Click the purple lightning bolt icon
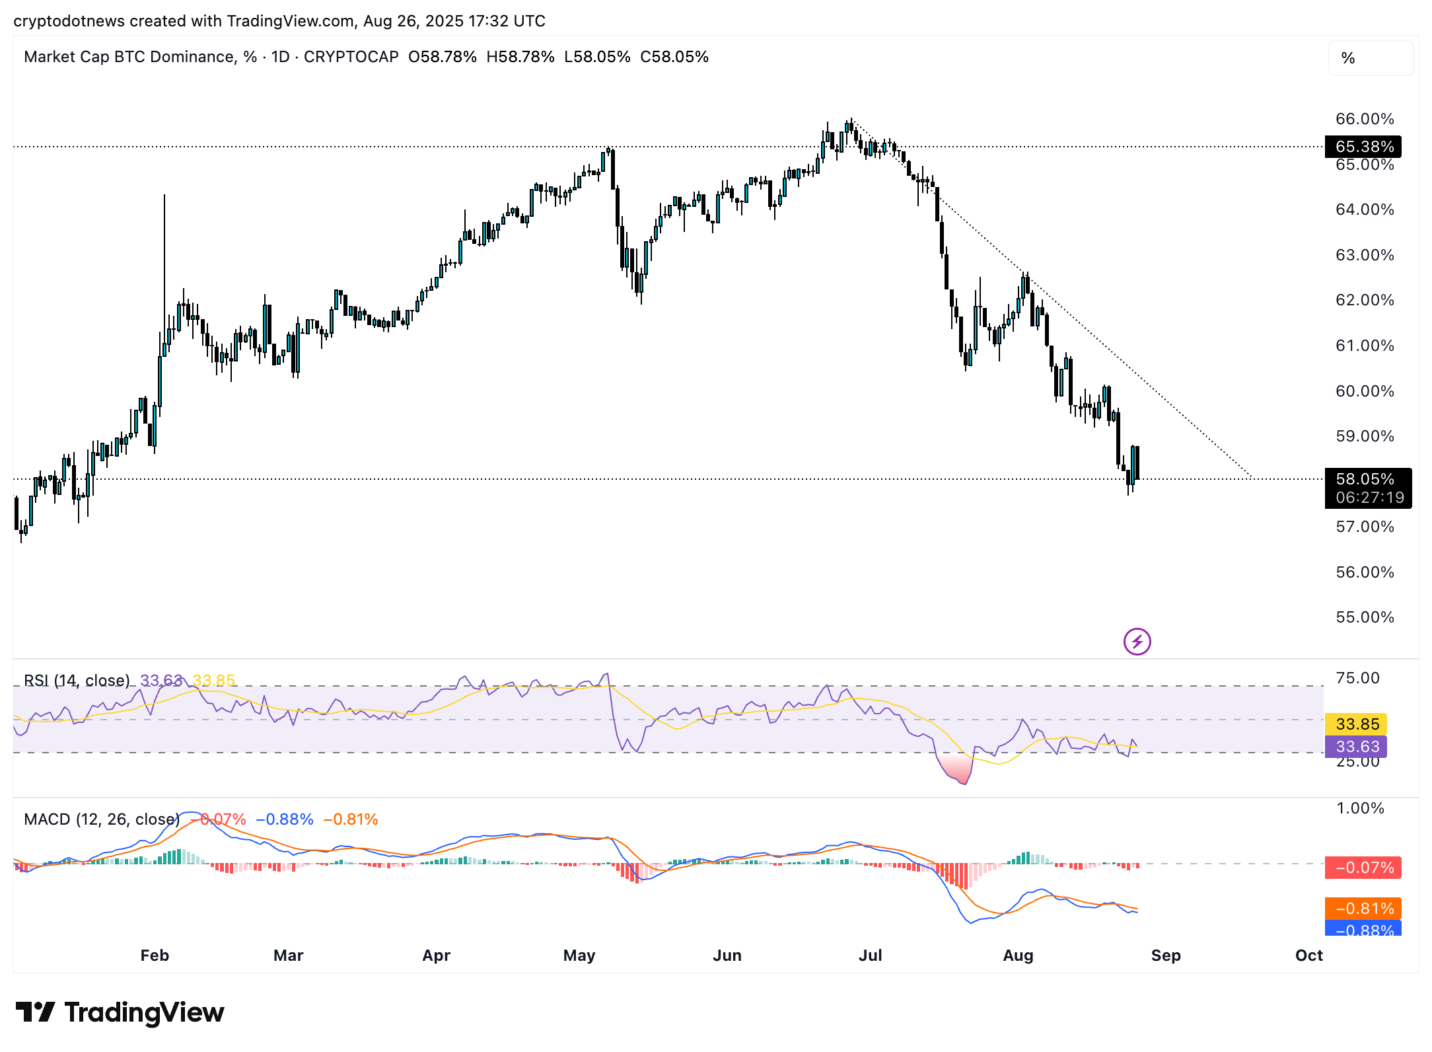The width and height of the screenshot is (1432, 1052). click(x=1137, y=641)
